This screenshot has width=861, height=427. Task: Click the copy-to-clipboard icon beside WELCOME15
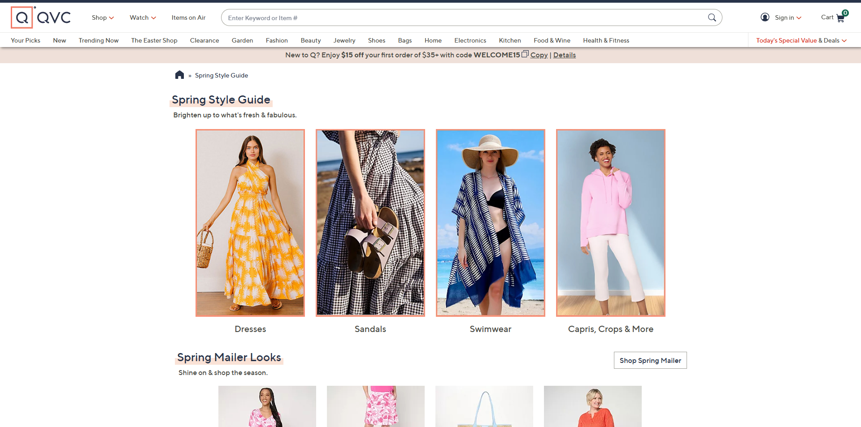pyautogui.click(x=524, y=54)
